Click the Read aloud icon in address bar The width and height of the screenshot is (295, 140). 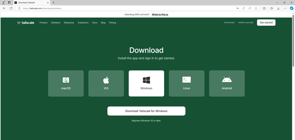click(250, 8)
